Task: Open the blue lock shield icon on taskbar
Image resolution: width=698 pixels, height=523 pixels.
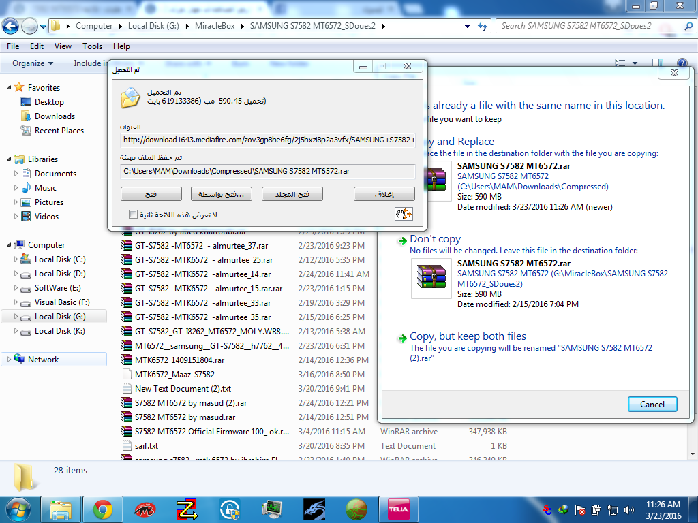Action: [229, 509]
